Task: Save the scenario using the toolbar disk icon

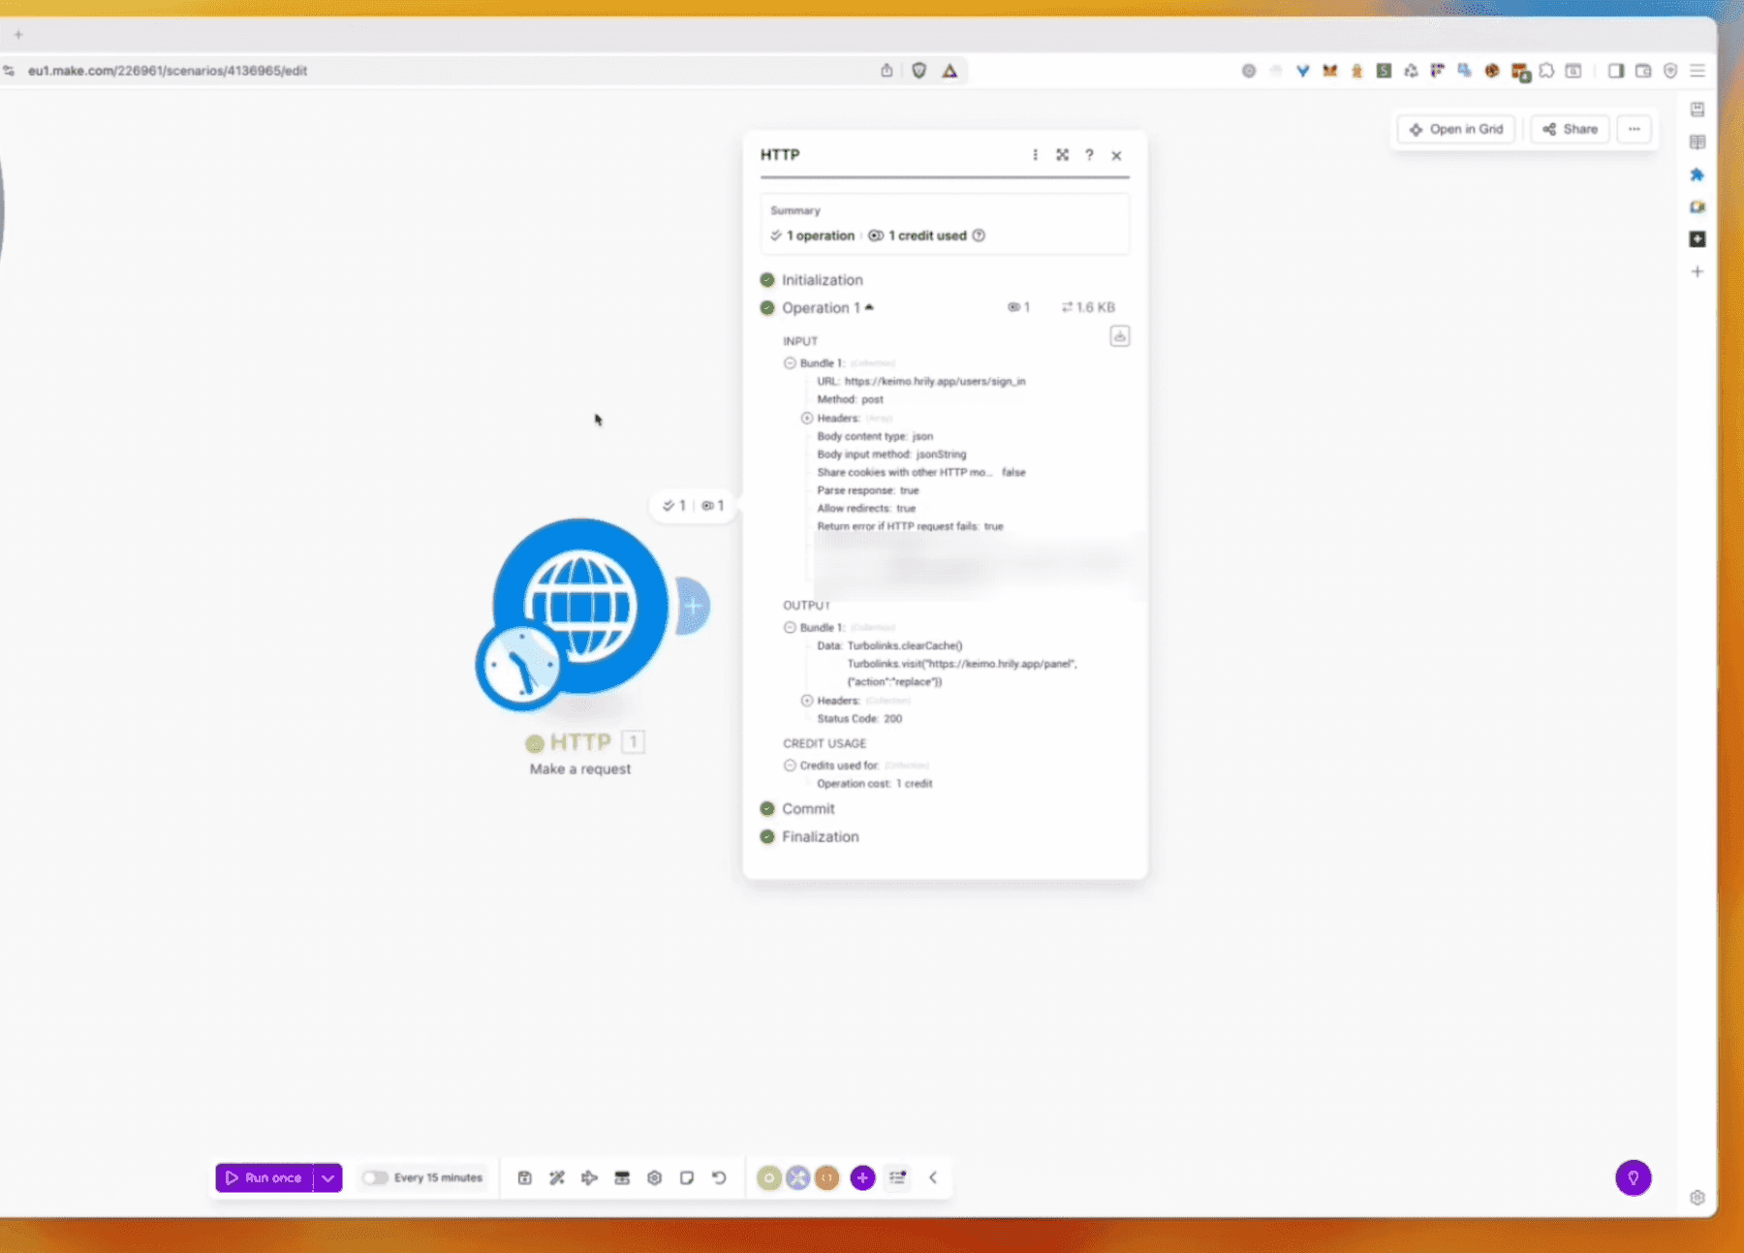Action: tap(524, 1177)
